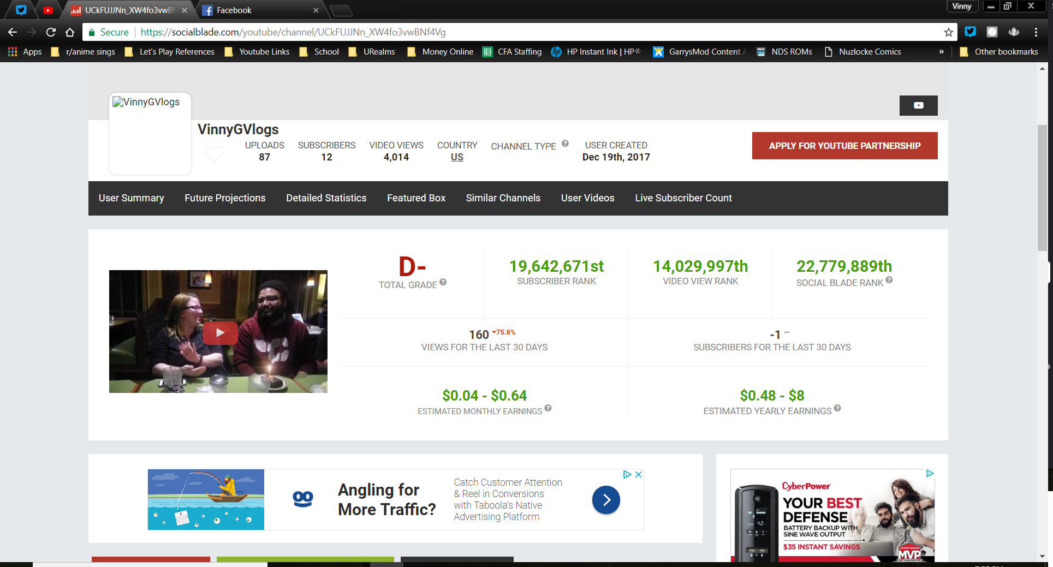1053x567 pixels.
Task: Open the Estimated Monthly Earnings help icon
Action: pyautogui.click(x=548, y=408)
